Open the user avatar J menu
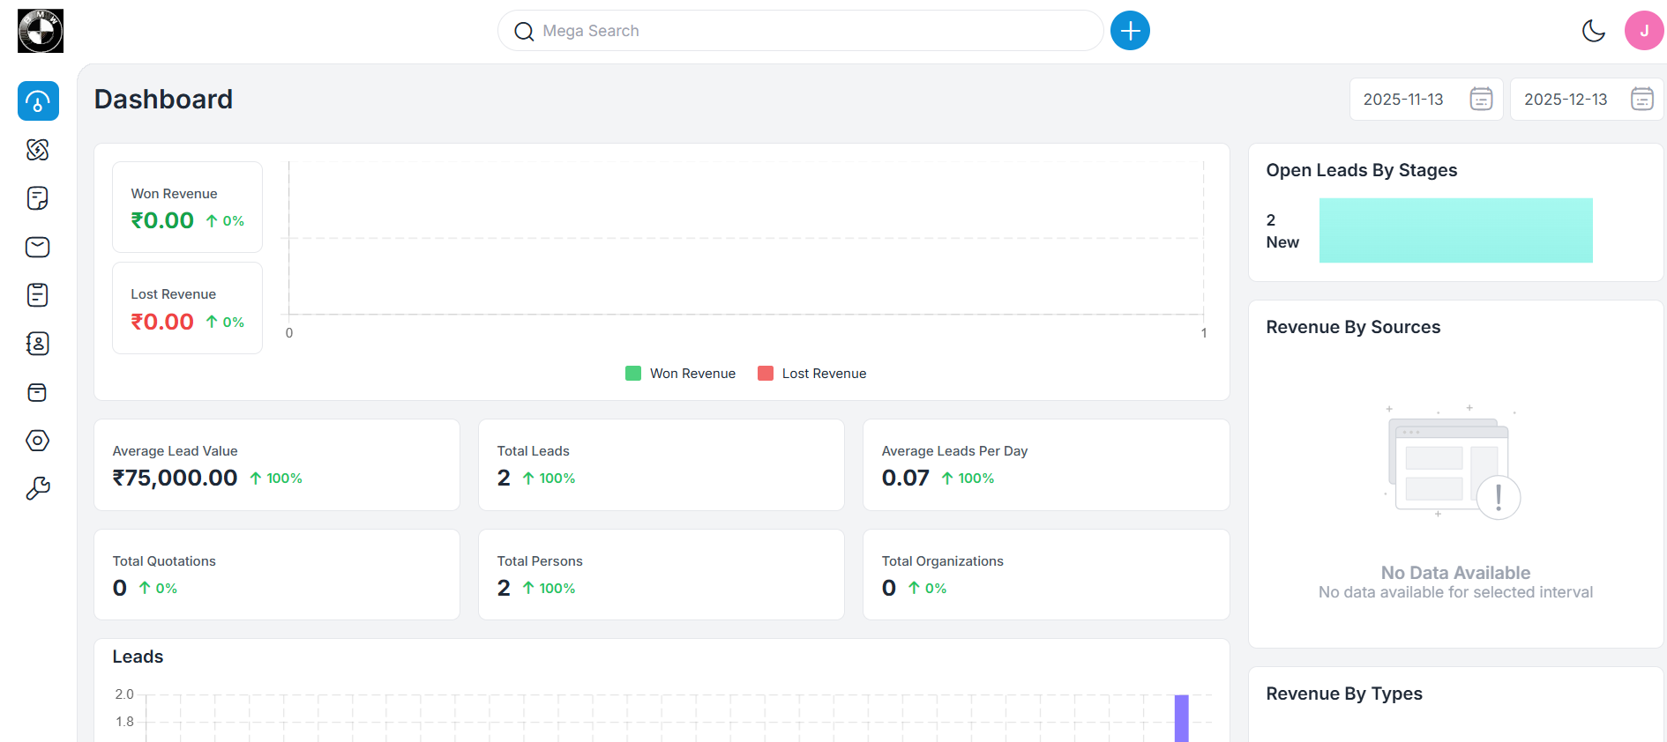1667x742 pixels. tap(1644, 31)
